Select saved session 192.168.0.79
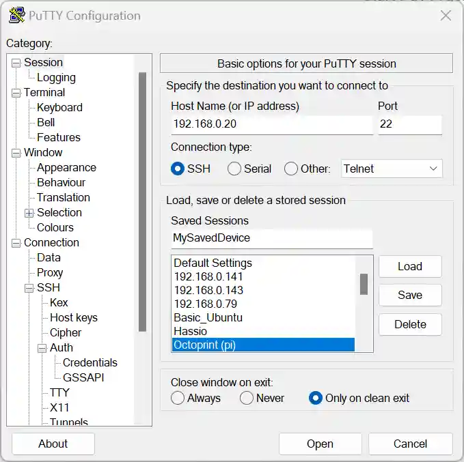 [263, 304]
